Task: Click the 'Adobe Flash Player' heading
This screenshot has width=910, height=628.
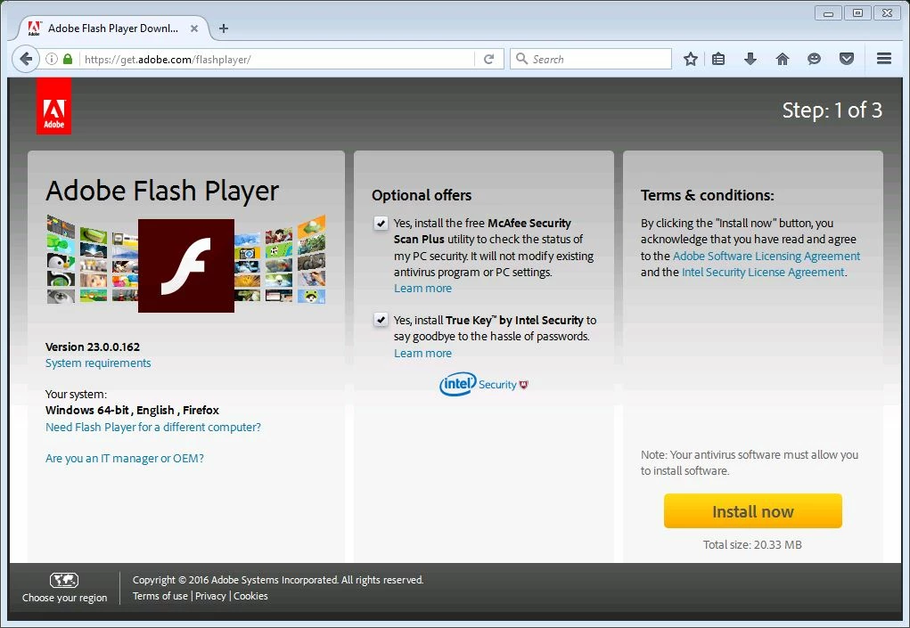Action: pyautogui.click(x=162, y=191)
